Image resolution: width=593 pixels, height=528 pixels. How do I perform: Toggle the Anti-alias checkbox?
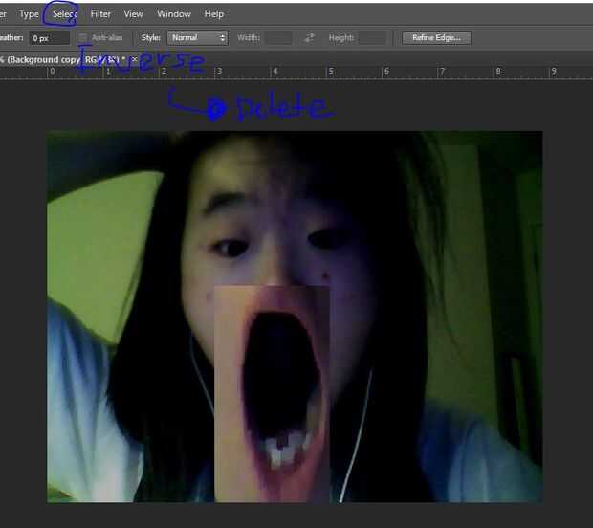(x=82, y=38)
